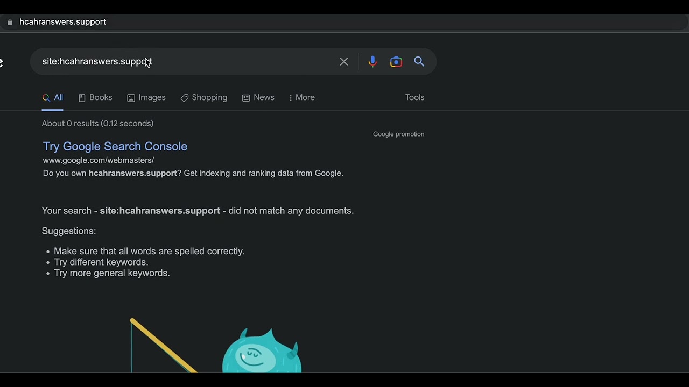Click the hcahranswers.support address bar text

(62, 22)
